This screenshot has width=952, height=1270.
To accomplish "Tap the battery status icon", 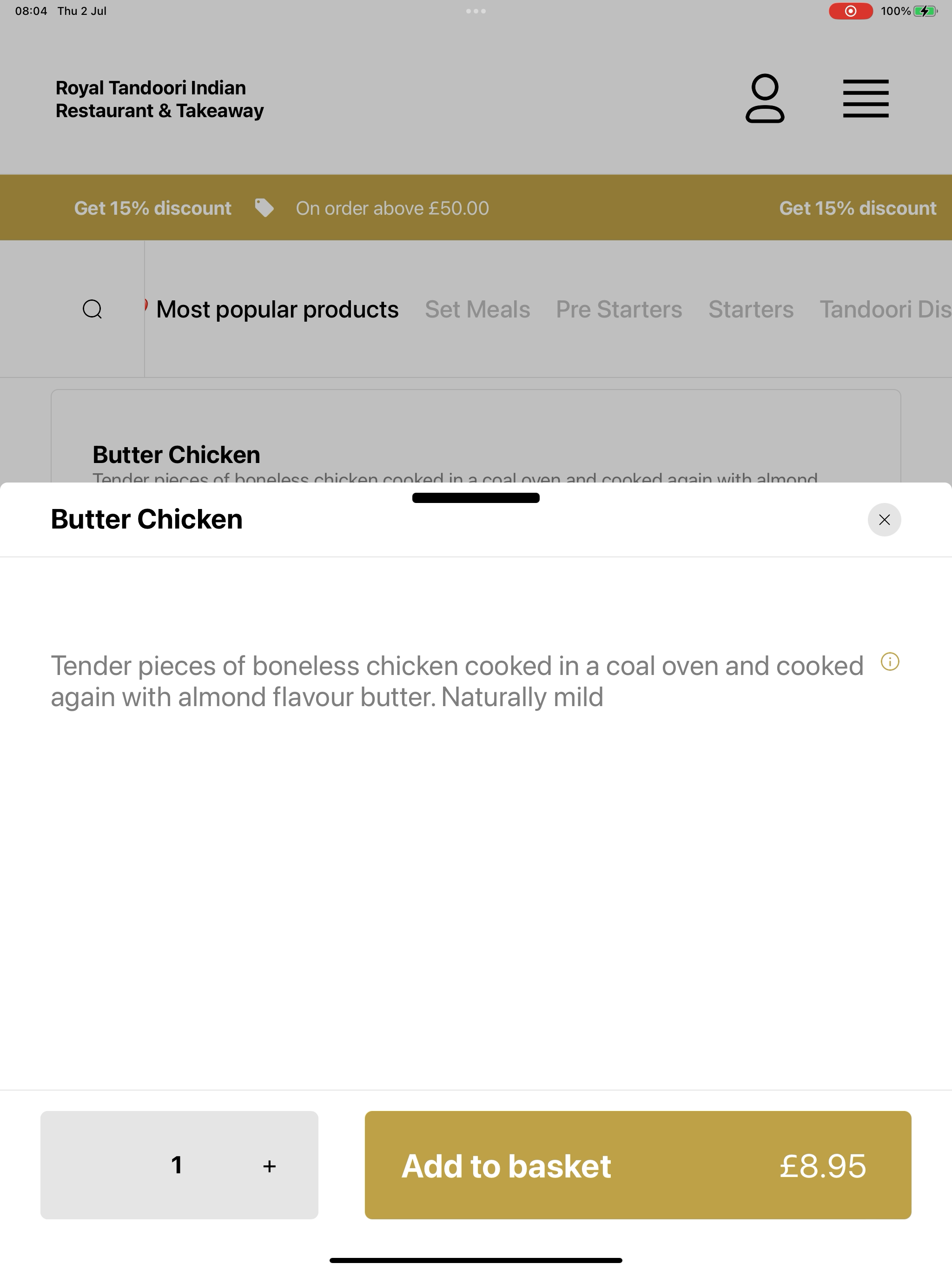I will (925, 11).
